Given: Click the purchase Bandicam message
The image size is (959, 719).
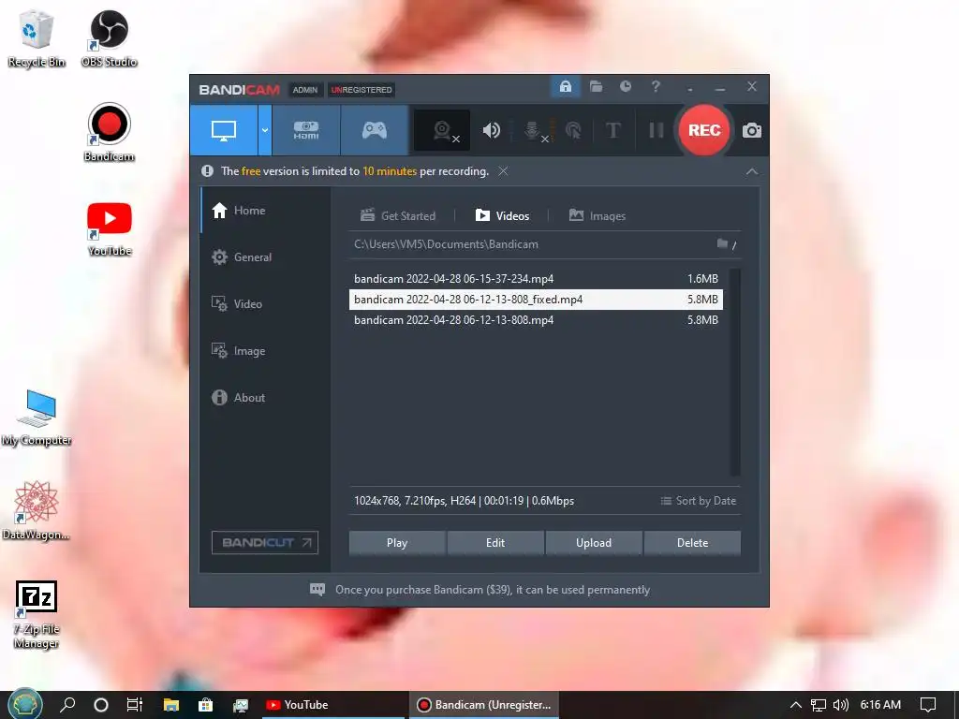Looking at the screenshot, I should click(x=493, y=590).
